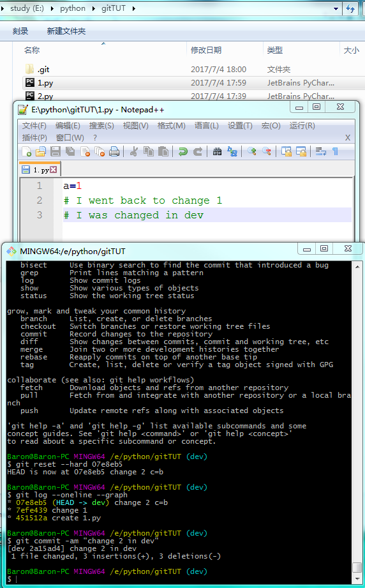Open the 语言(L) menu
365x588 pixels.
tap(207, 126)
